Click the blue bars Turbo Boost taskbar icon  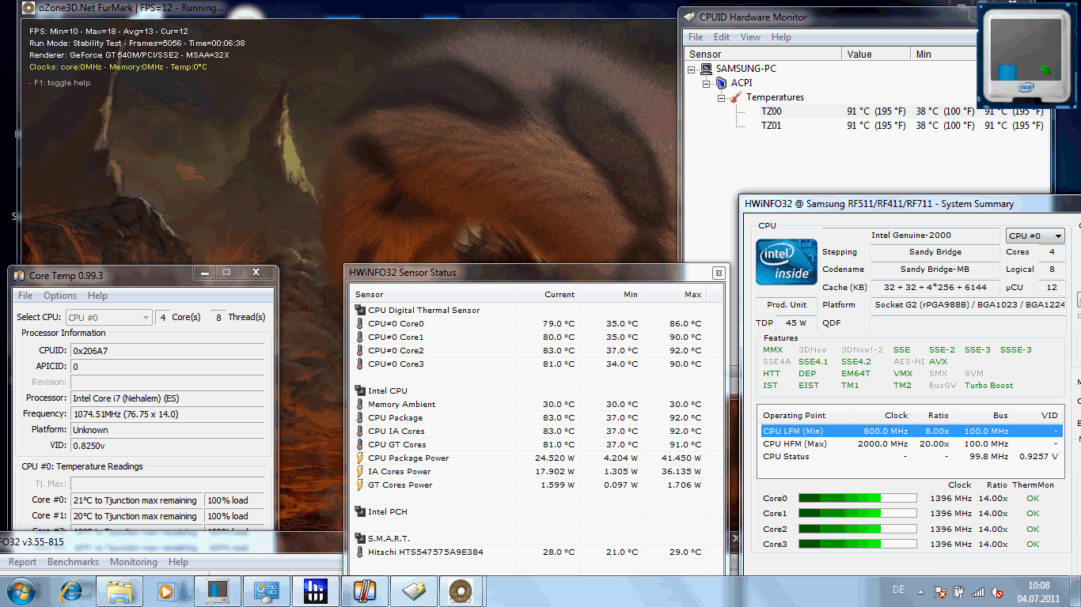[315, 591]
